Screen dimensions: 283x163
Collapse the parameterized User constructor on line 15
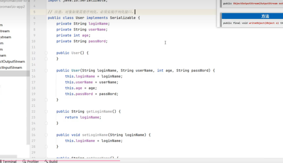(46, 71)
